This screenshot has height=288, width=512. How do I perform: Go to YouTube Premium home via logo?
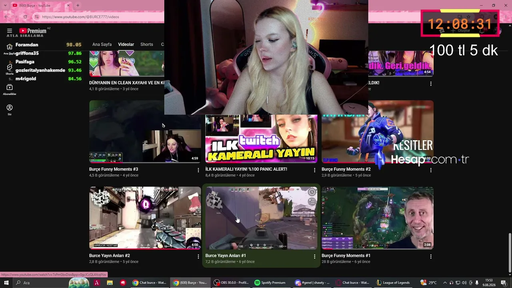[33, 31]
